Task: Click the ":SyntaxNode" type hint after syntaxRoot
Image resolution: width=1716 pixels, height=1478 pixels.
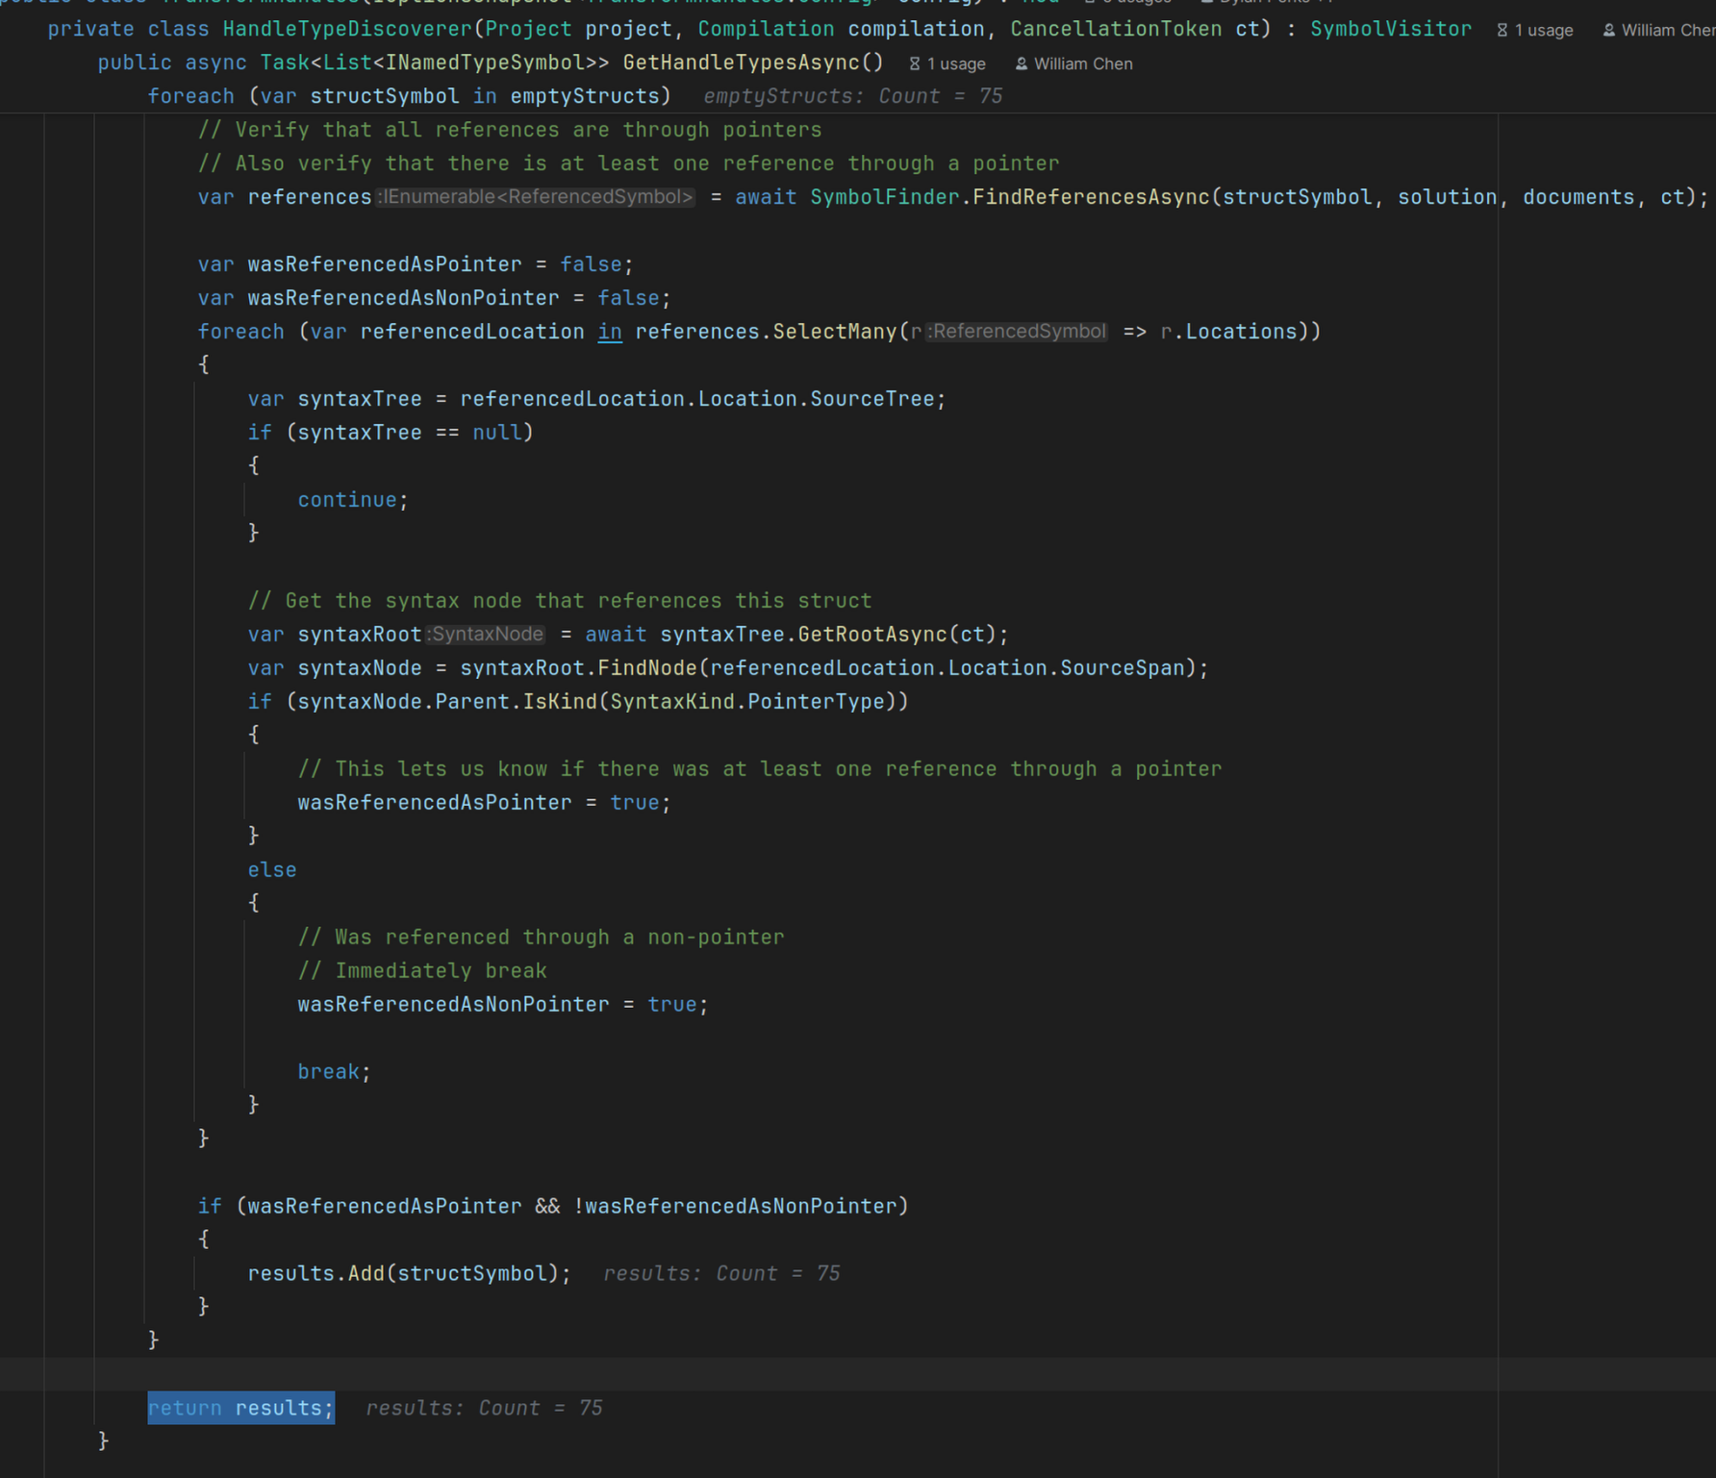Action: pyautogui.click(x=486, y=635)
